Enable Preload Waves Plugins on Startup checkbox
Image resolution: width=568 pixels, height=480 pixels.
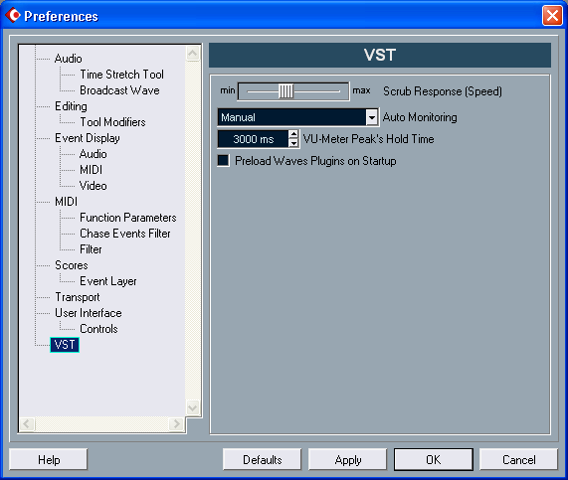tap(223, 160)
